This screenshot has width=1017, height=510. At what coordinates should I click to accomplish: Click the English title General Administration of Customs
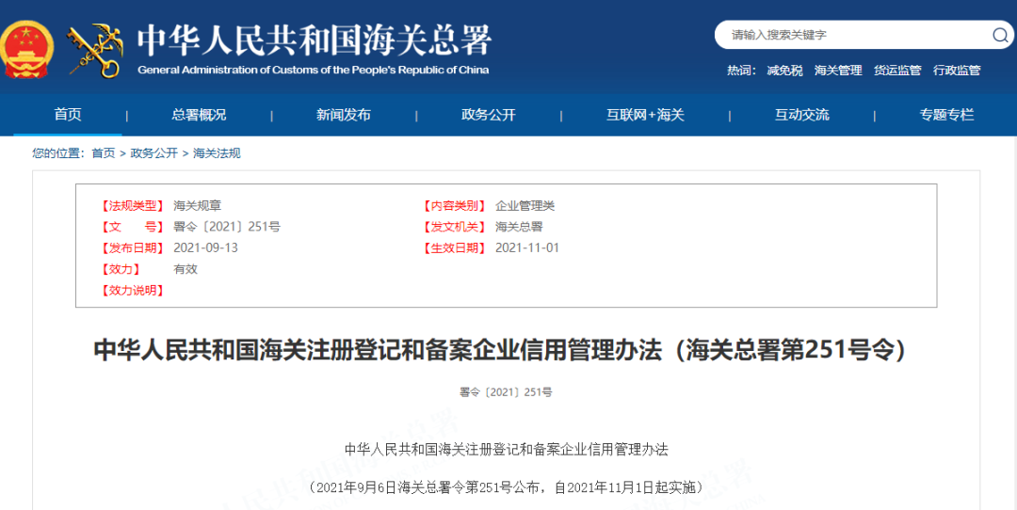tap(314, 70)
